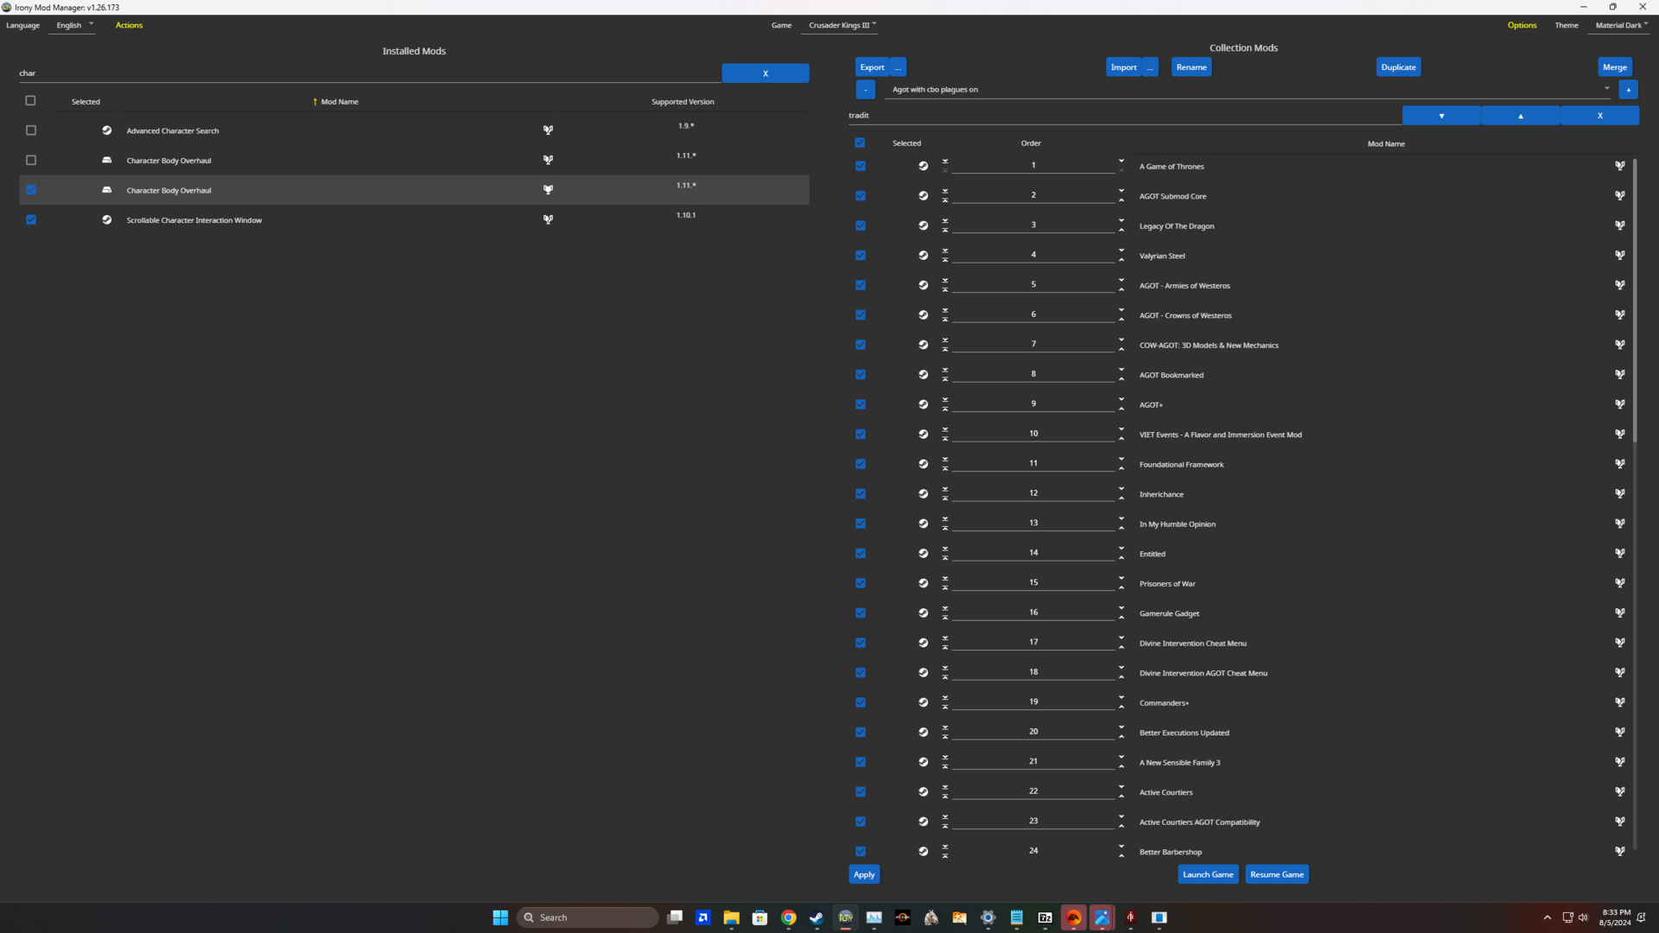The height and width of the screenshot is (933, 1659).
Task: Click the status icon for Entitled
Action: tap(1620, 553)
